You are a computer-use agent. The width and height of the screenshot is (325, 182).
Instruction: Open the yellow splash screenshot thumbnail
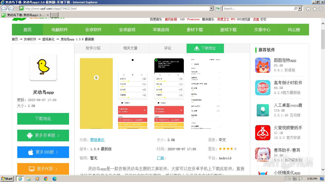[96, 94]
